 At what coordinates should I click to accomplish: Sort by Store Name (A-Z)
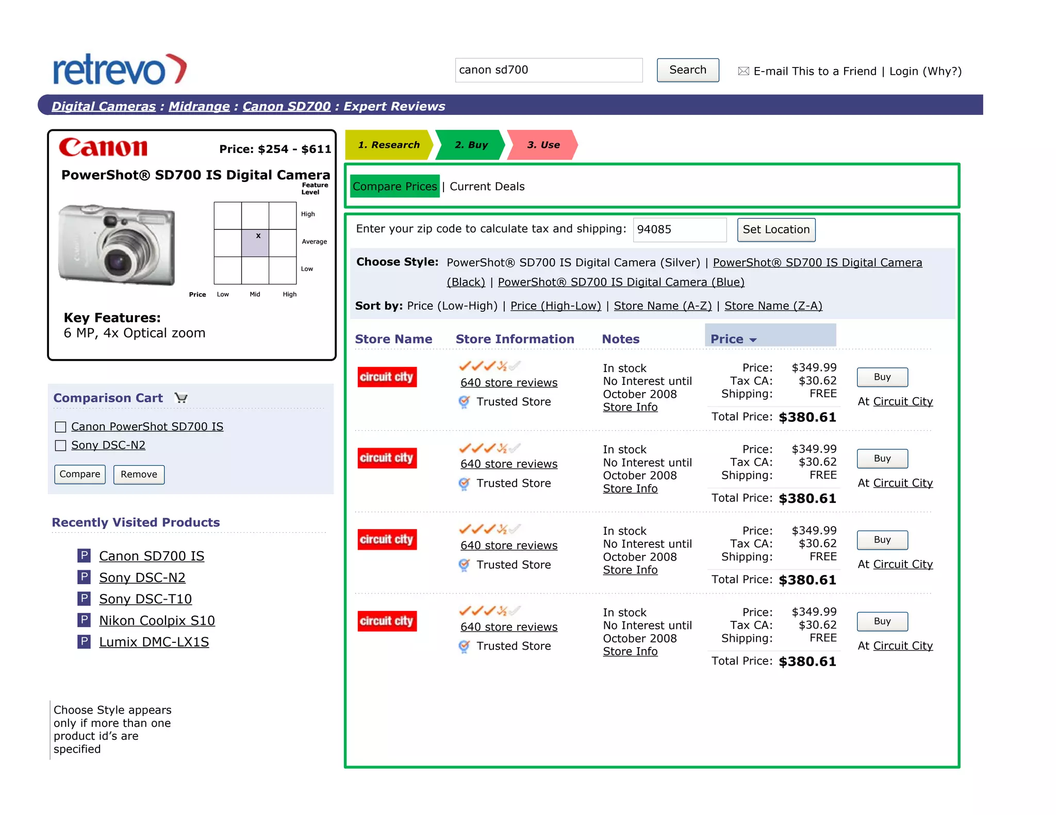click(x=662, y=306)
